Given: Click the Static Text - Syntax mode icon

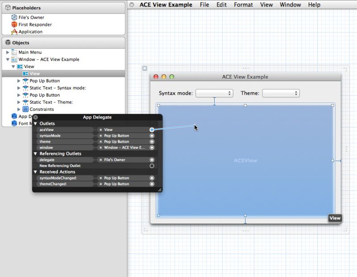Looking at the screenshot, I should click(x=25, y=88).
